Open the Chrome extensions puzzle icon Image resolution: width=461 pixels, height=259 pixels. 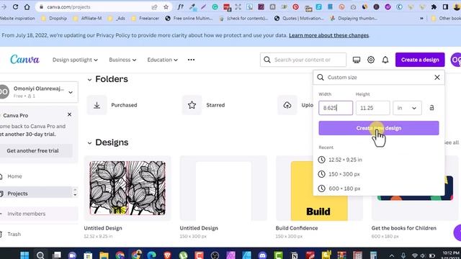tap(434, 6)
